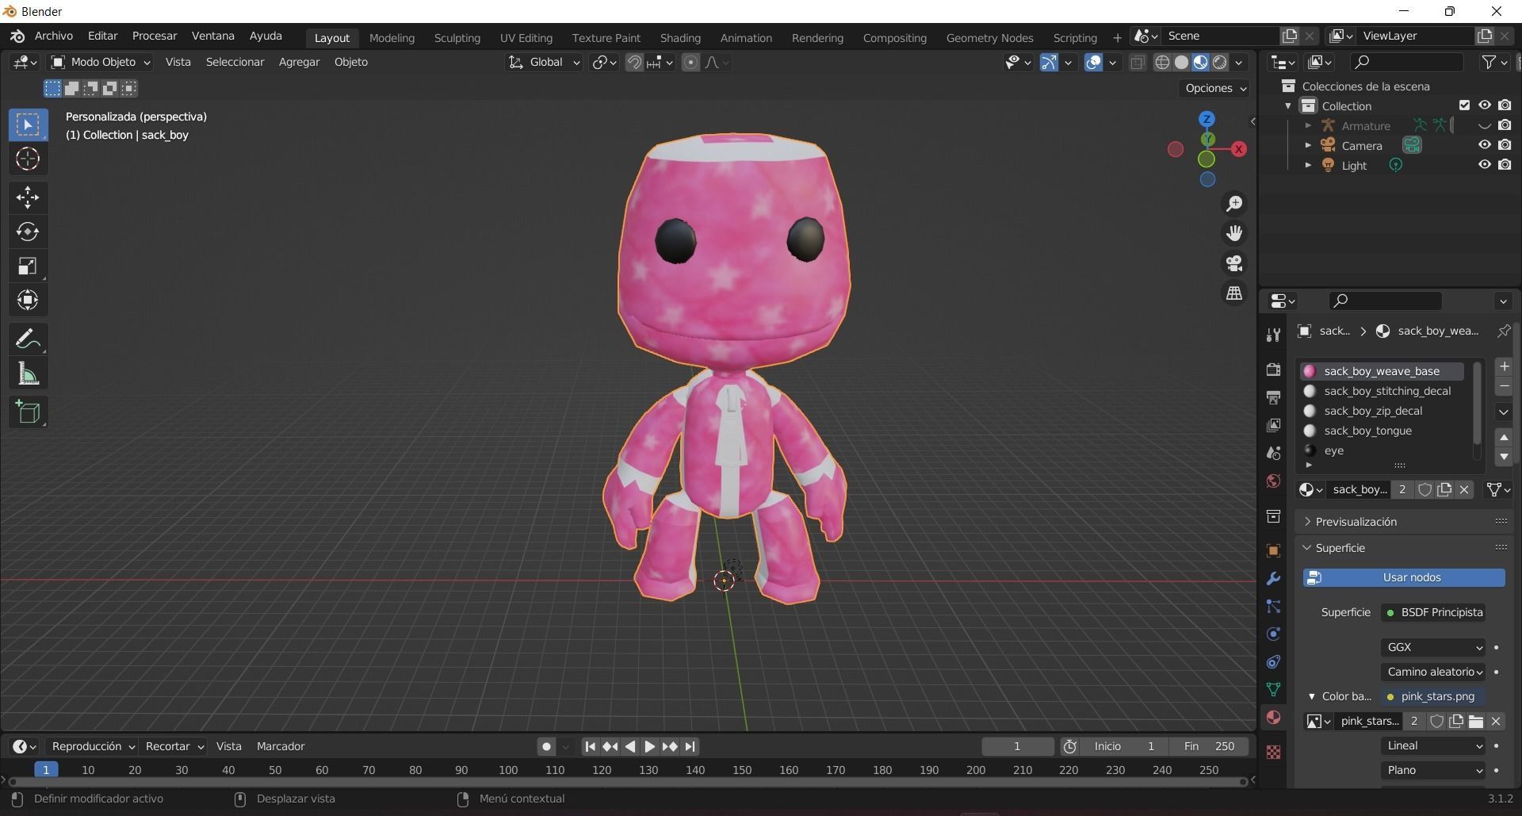Toggle the viewport overlays button

(x=1093, y=63)
